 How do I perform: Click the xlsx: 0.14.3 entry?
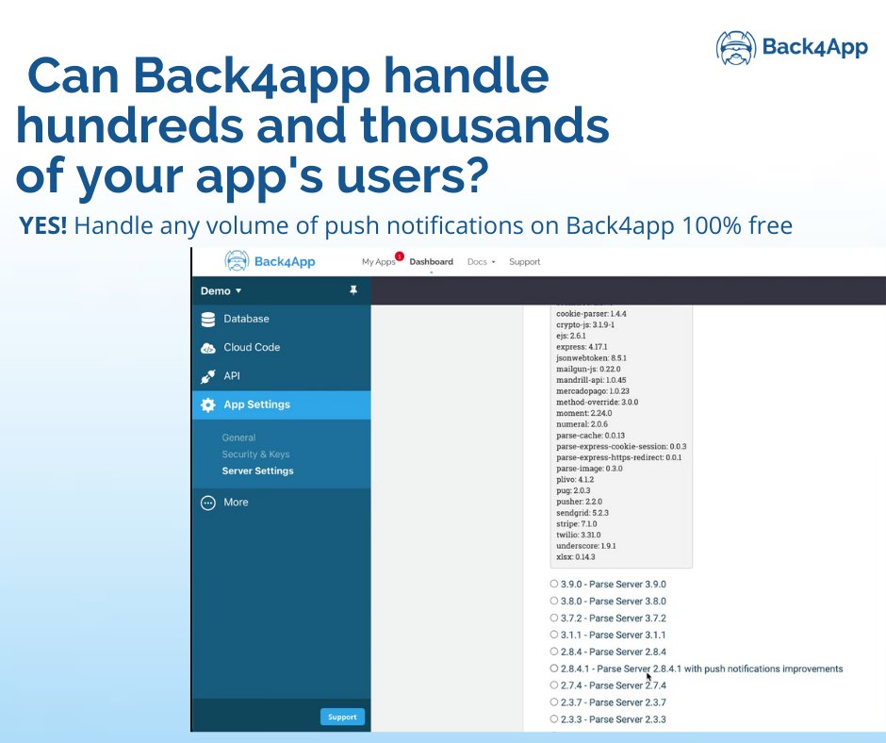575,557
